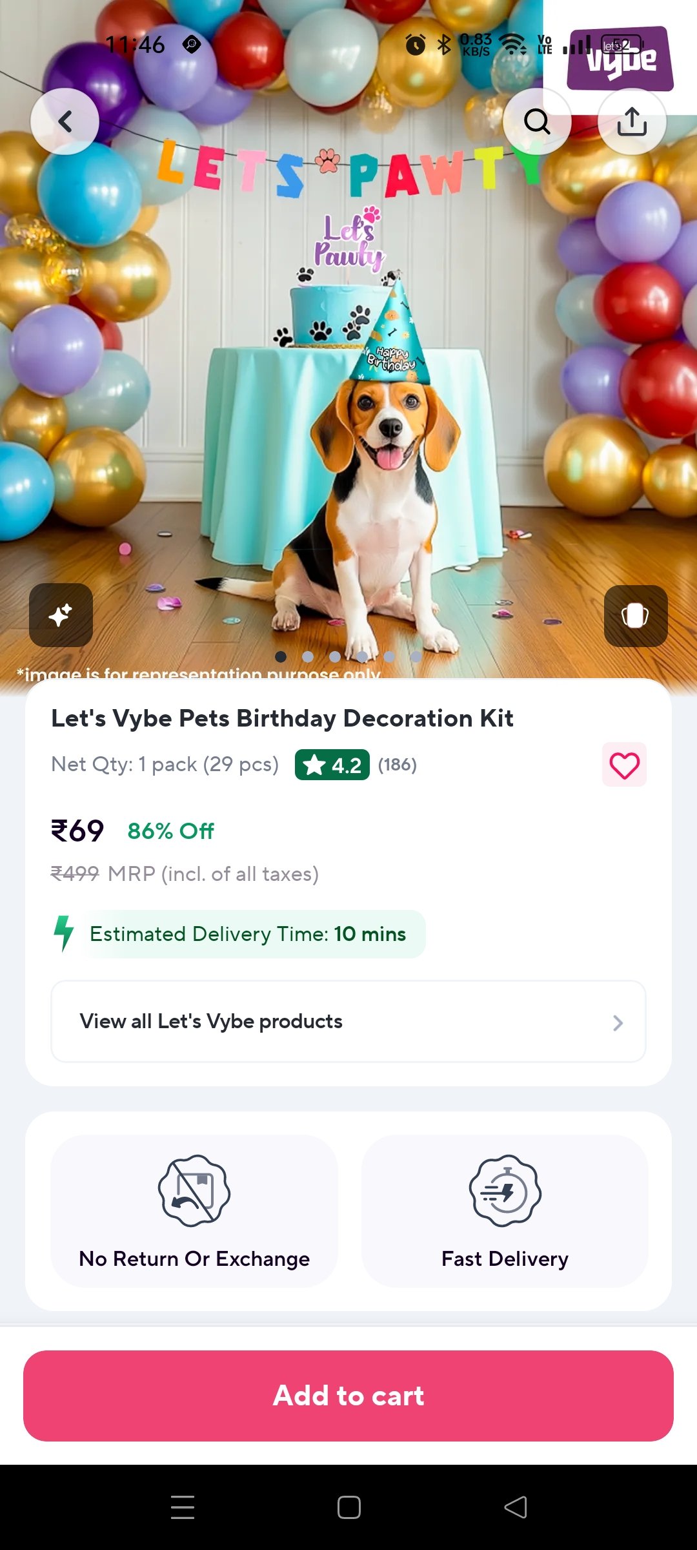Add to cart
Image resolution: width=697 pixels, height=1550 pixels.
click(348, 1396)
